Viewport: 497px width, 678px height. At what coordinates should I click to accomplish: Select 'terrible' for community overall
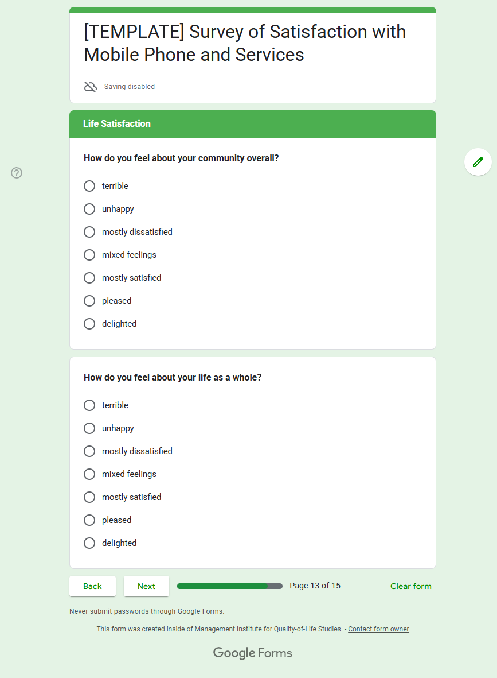(x=89, y=186)
